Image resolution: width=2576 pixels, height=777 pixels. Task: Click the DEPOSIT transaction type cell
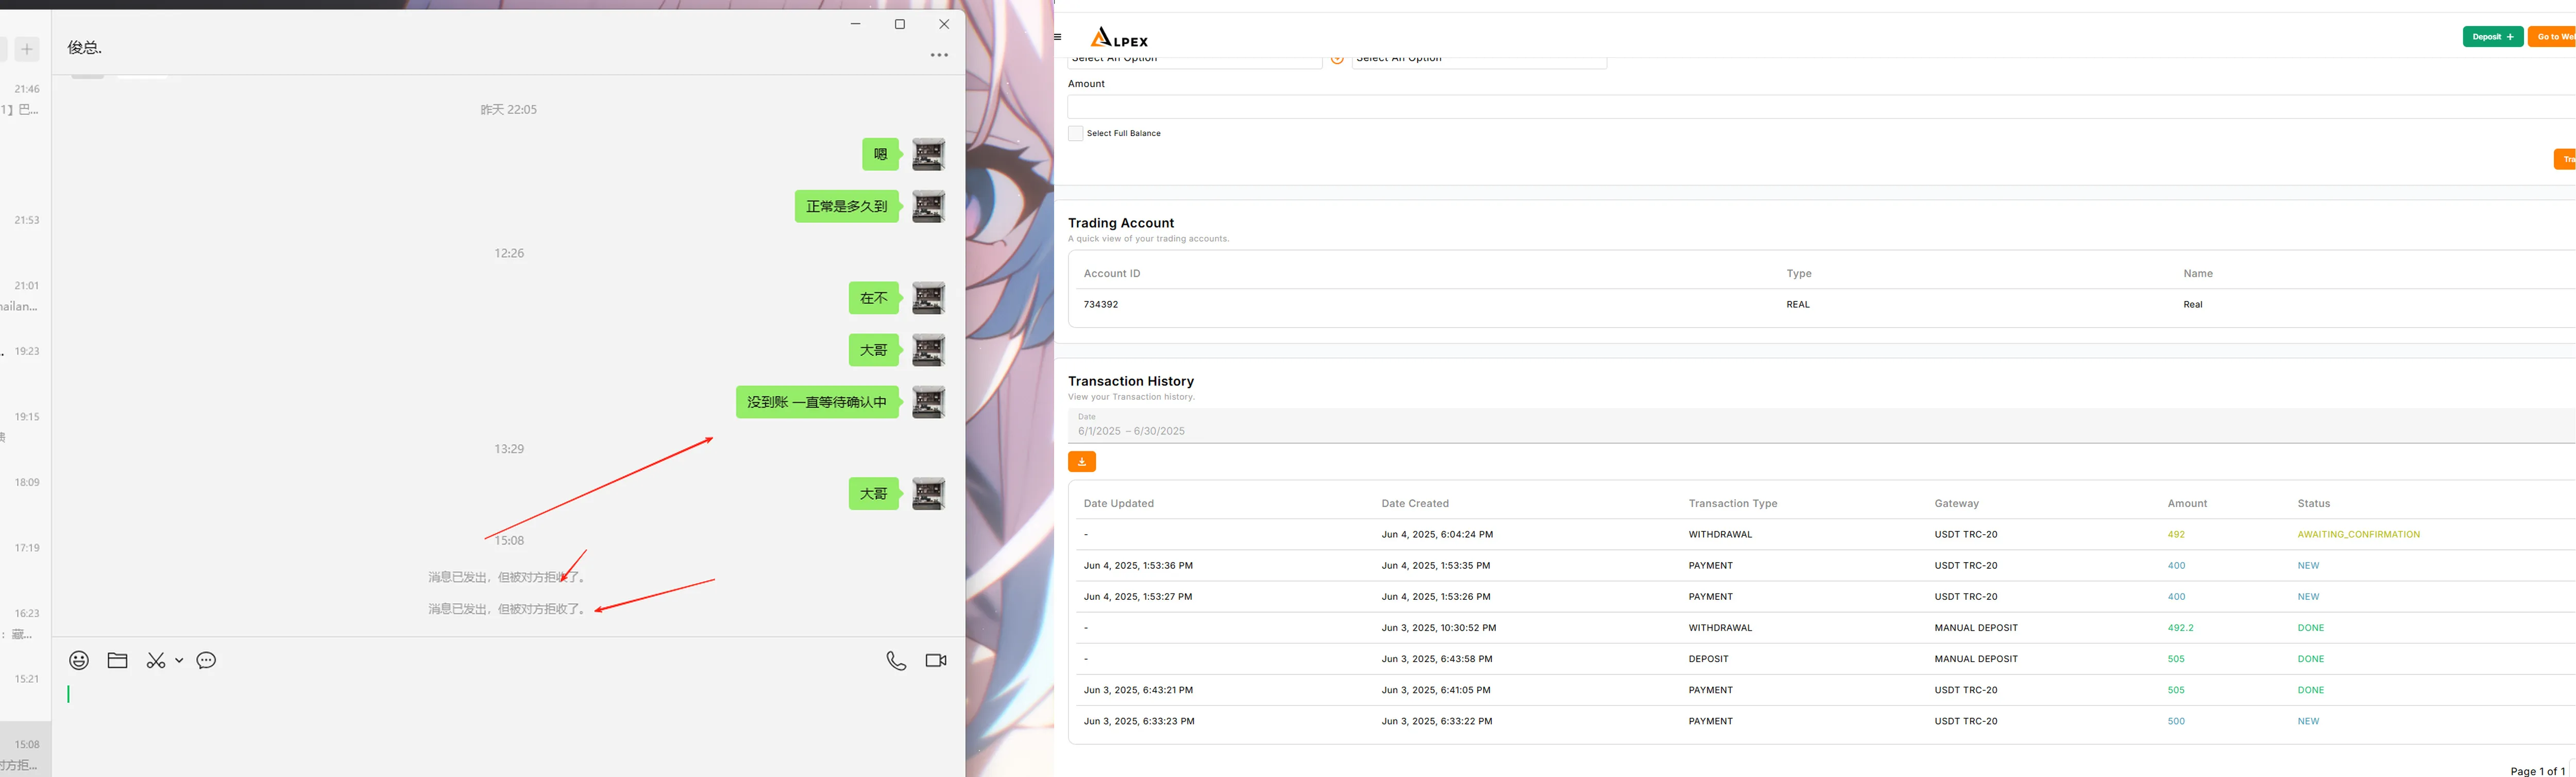click(1708, 659)
